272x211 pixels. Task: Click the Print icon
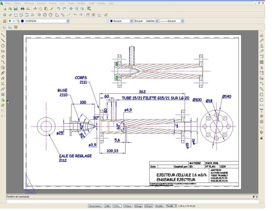22,9
